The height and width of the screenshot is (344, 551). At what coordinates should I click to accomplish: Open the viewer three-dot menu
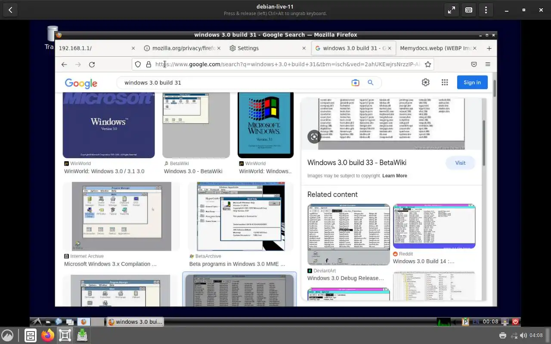pos(486,10)
